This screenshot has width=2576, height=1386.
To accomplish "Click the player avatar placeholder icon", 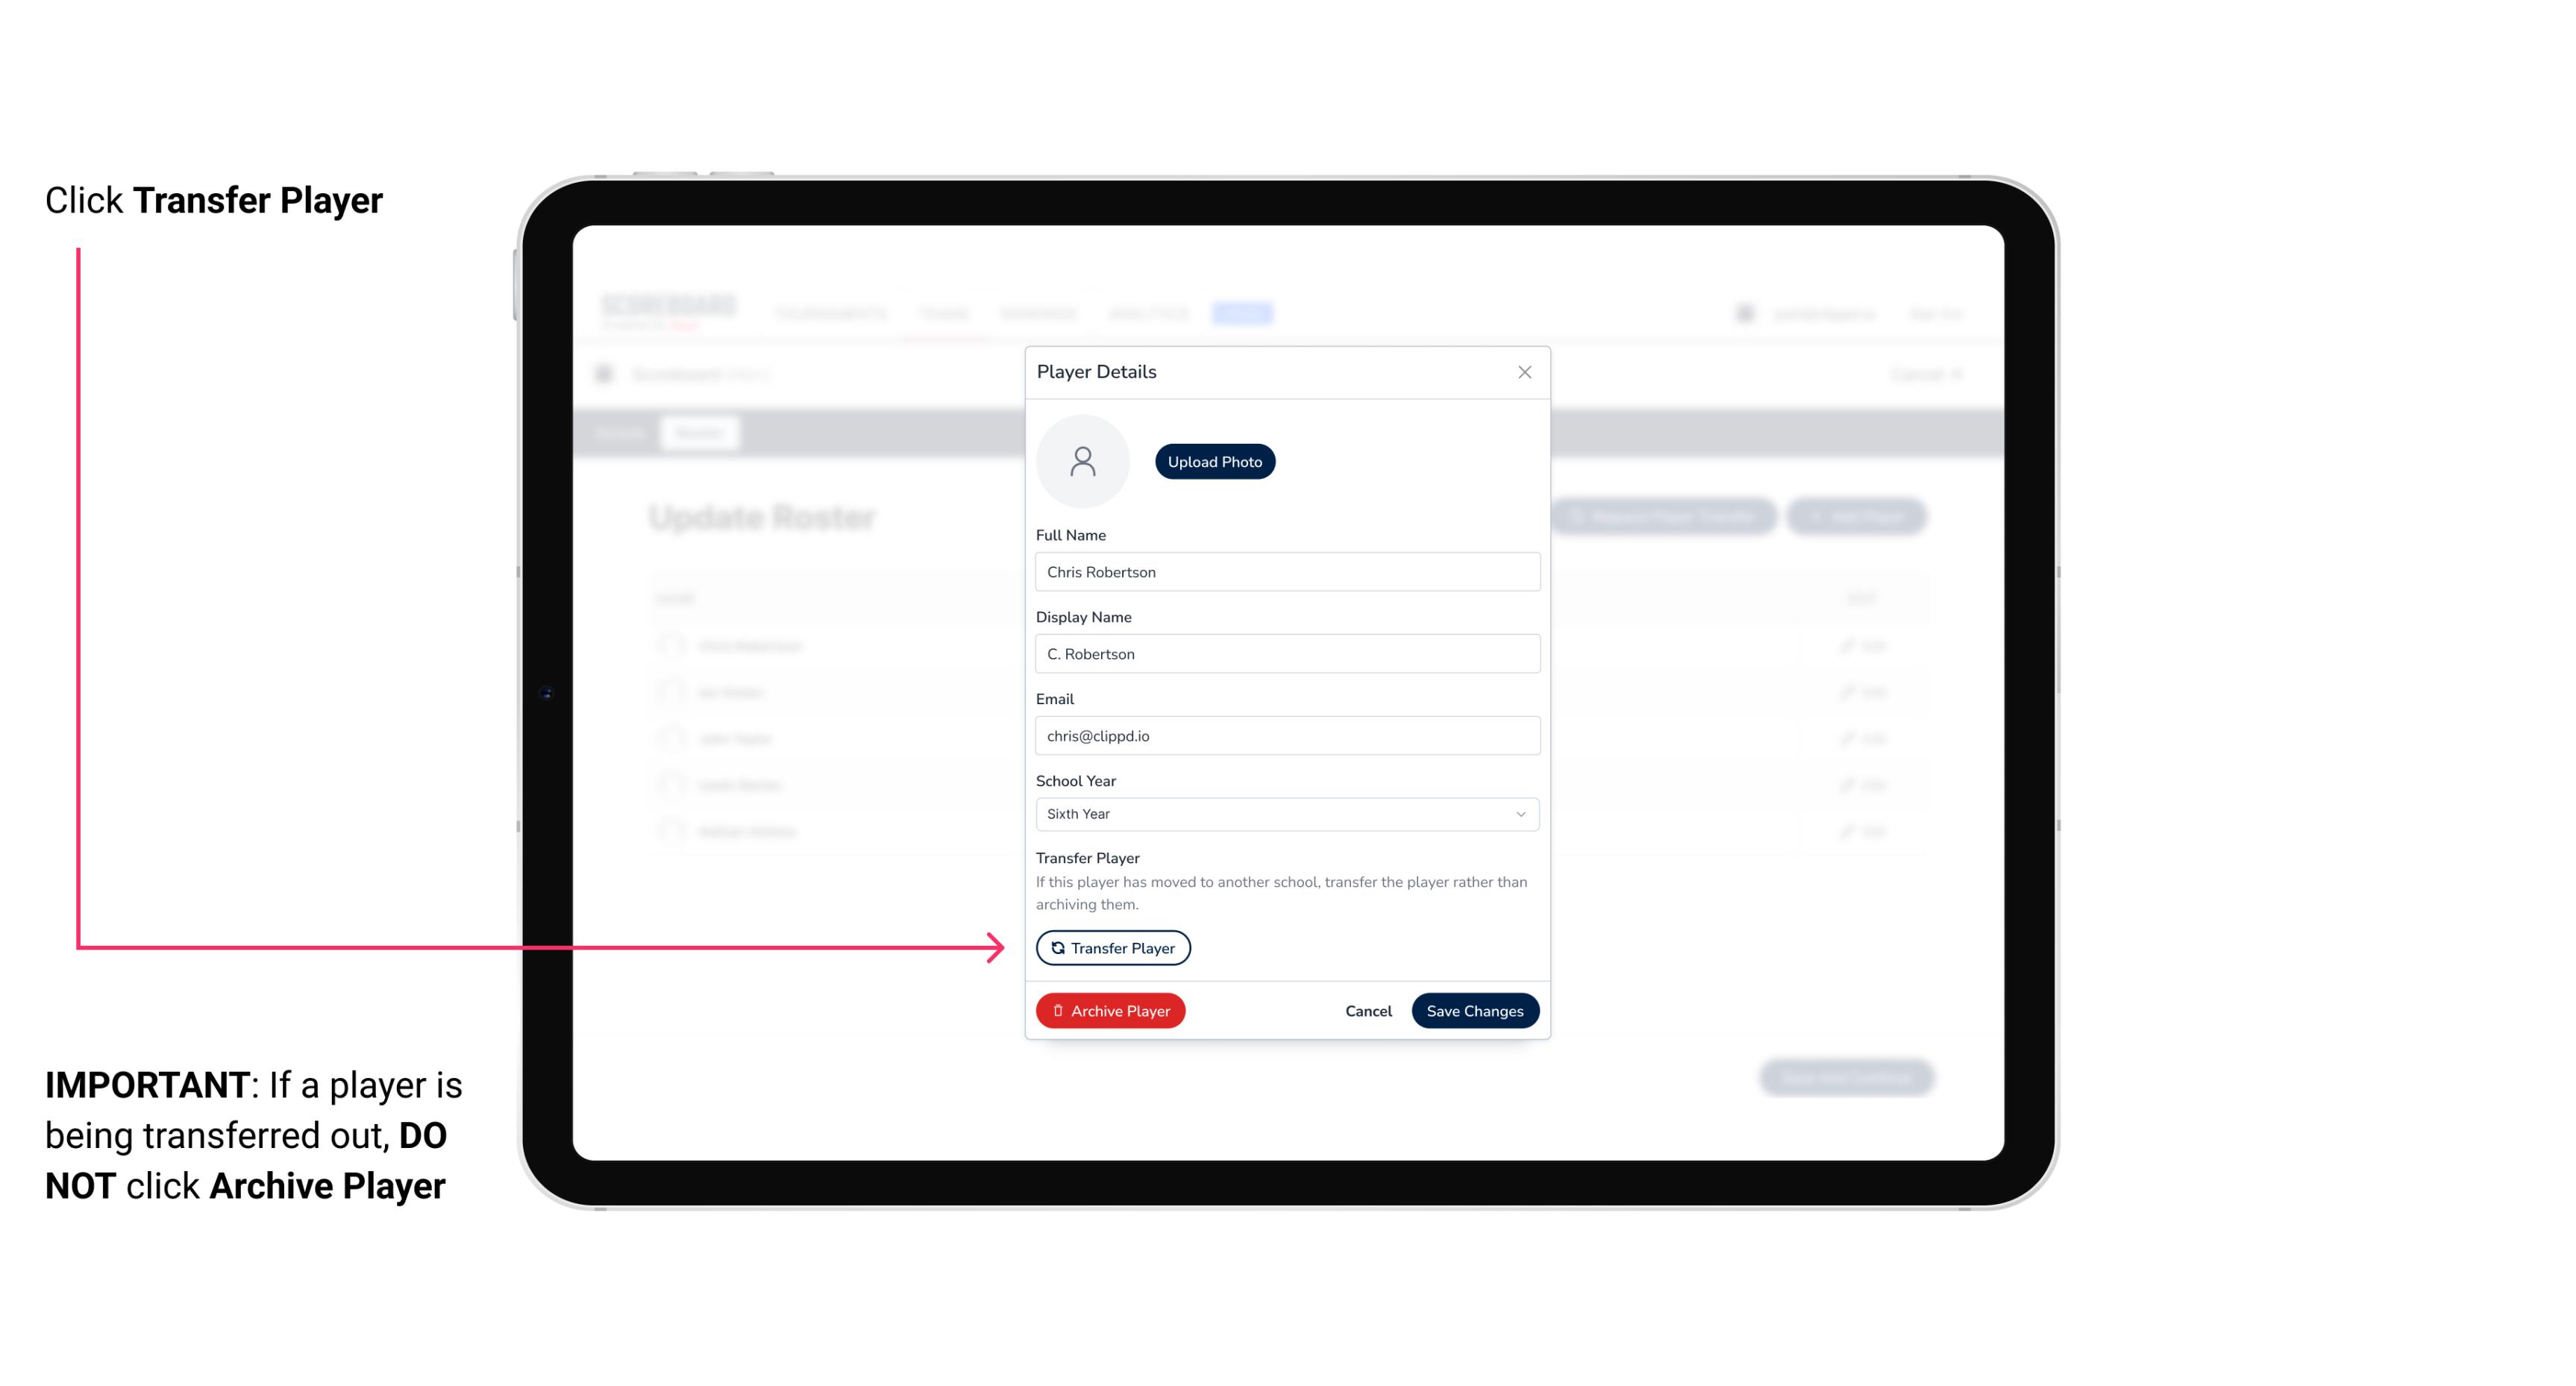I will pyautogui.click(x=1082, y=461).
